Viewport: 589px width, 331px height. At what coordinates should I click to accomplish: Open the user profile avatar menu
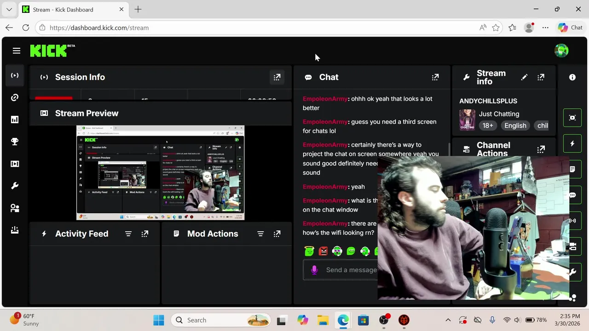coord(561,51)
